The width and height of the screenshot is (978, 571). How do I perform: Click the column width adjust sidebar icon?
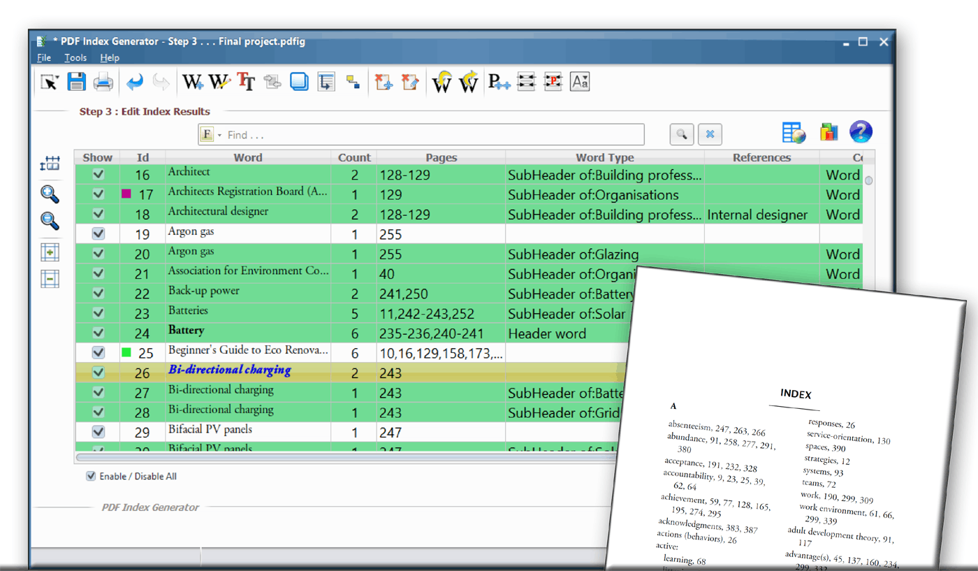50,164
